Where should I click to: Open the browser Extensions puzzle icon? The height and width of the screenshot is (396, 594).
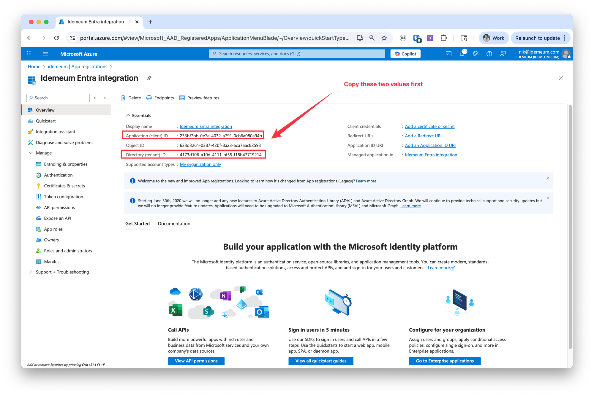443,38
